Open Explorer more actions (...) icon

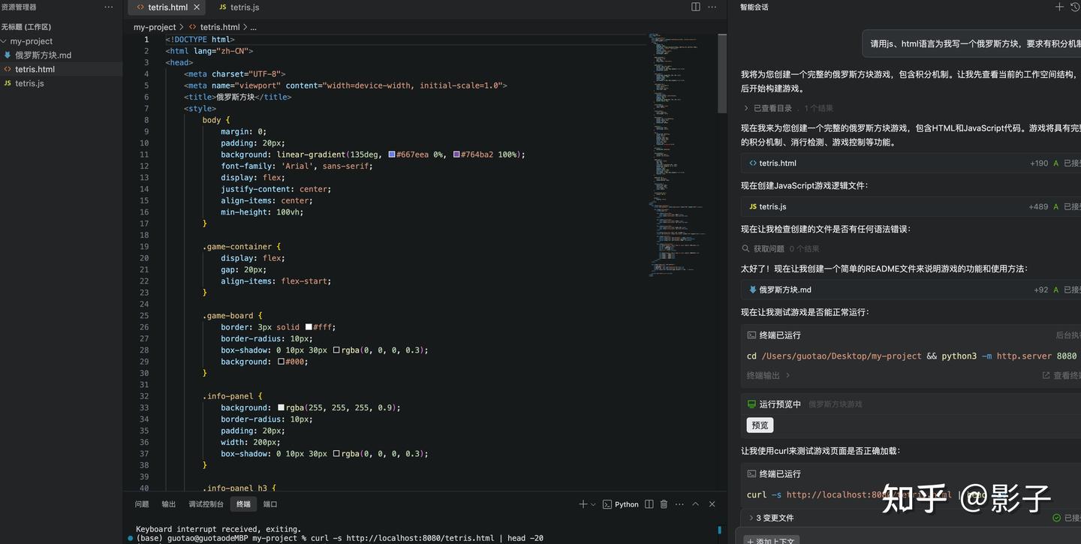click(x=108, y=7)
